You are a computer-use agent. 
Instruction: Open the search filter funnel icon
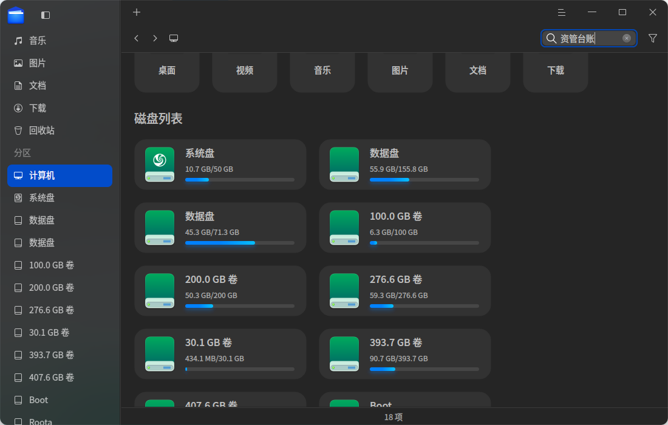652,38
